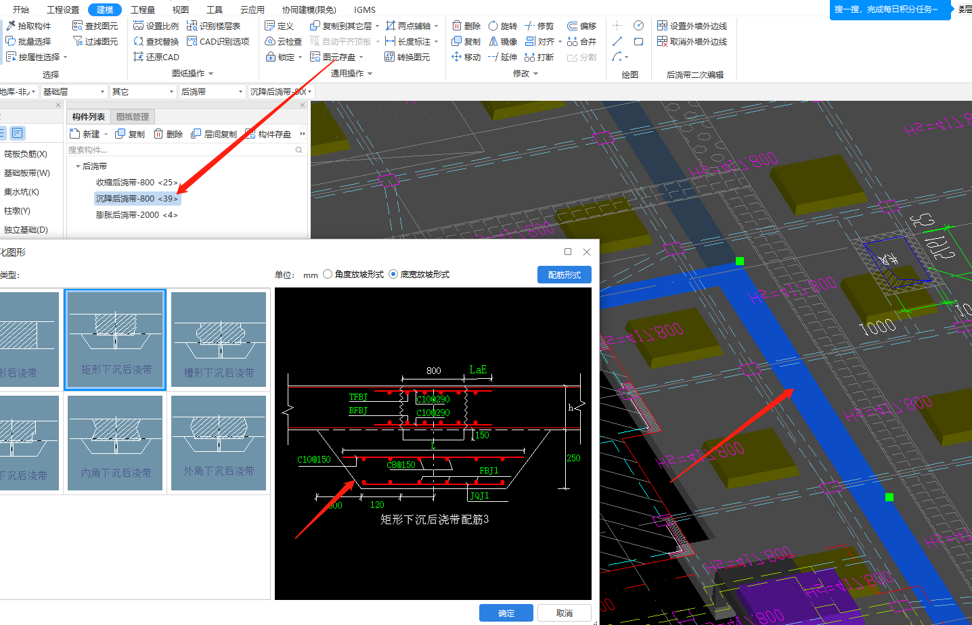
Task: Switch to the 工程量 ribbon tab
Action: pos(143,9)
